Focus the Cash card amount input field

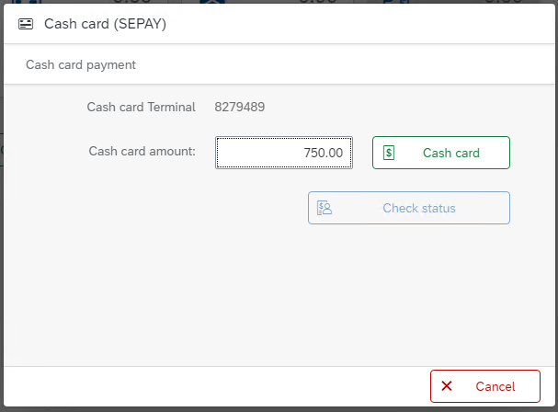click(x=283, y=153)
